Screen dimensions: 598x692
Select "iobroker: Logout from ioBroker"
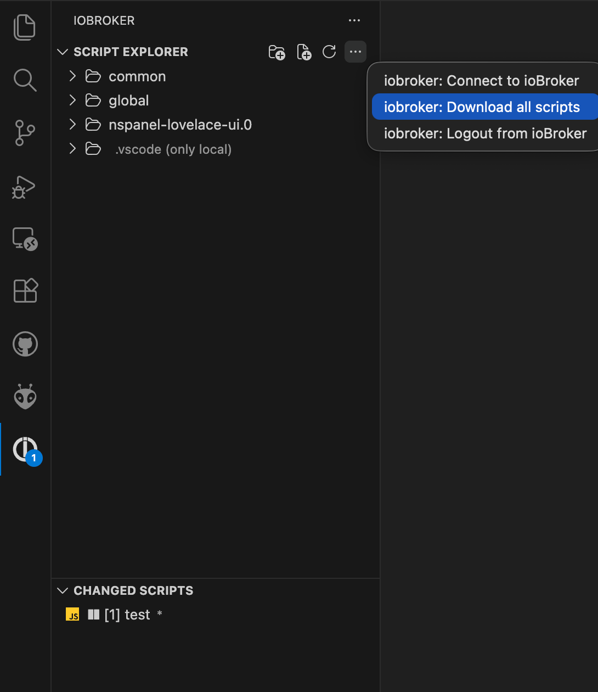coord(485,133)
